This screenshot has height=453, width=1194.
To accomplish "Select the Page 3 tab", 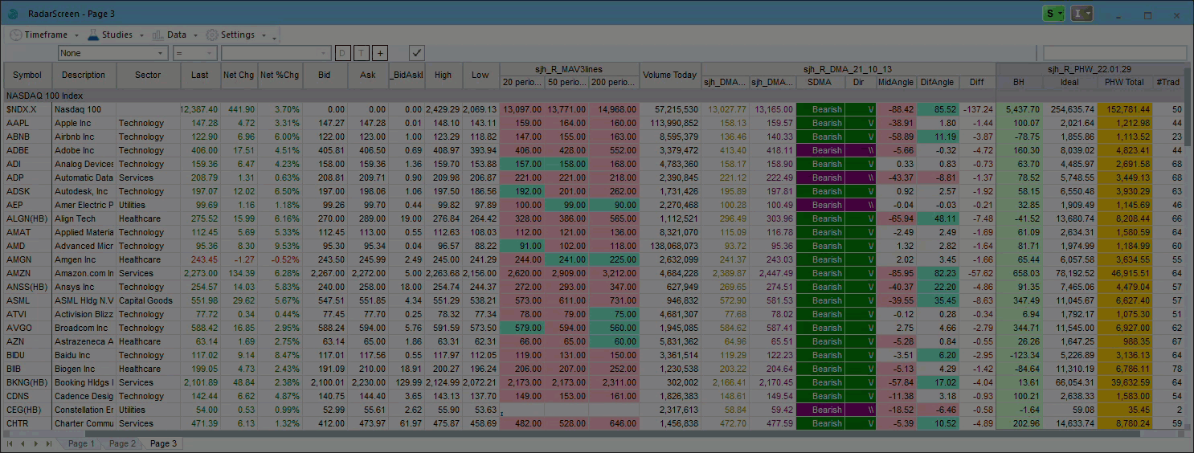I will (x=163, y=443).
